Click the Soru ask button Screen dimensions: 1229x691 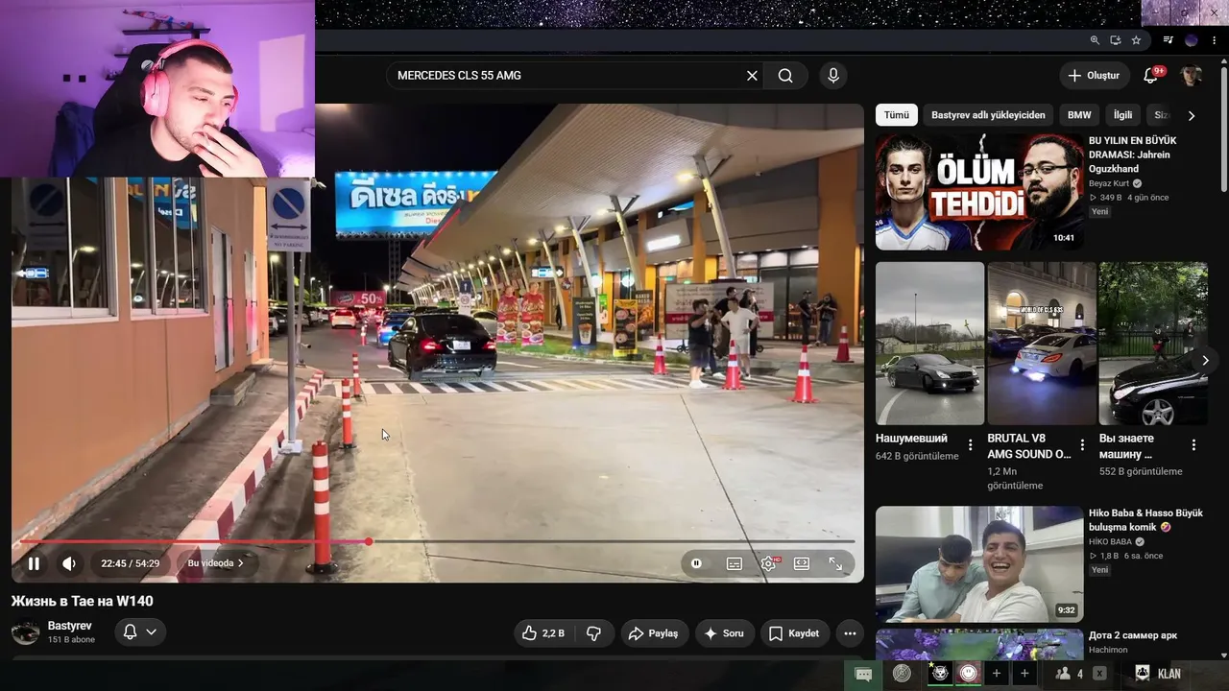click(x=725, y=633)
